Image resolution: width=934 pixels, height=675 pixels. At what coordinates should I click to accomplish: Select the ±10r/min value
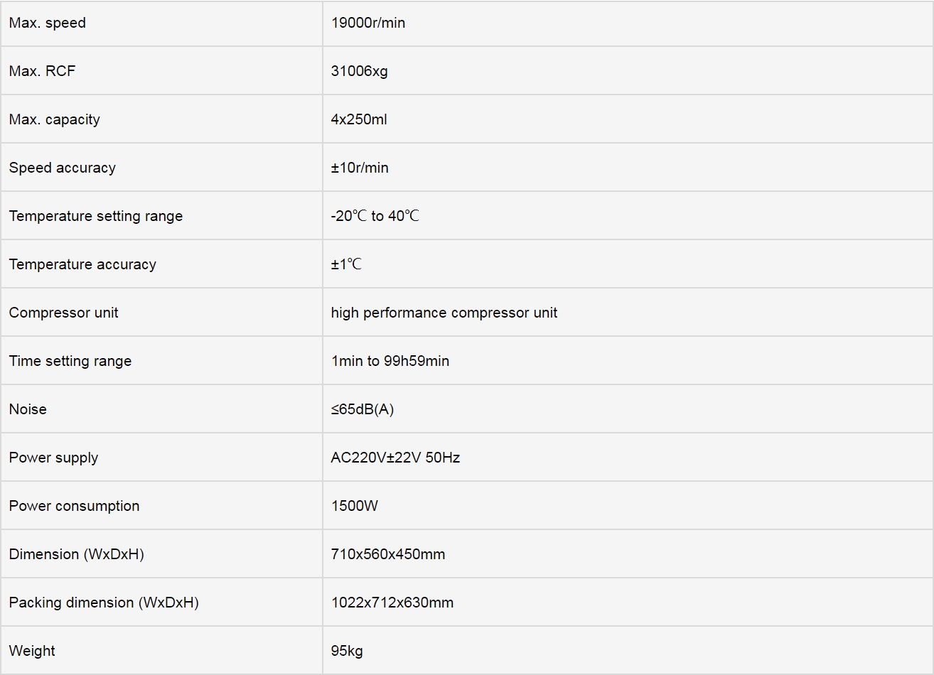(360, 168)
